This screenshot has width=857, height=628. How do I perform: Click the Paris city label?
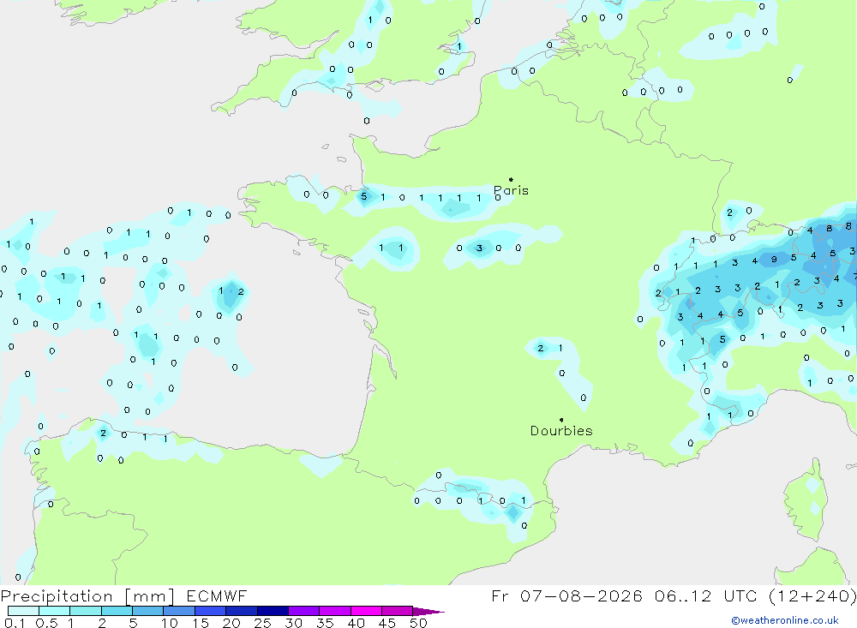coord(511,191)
